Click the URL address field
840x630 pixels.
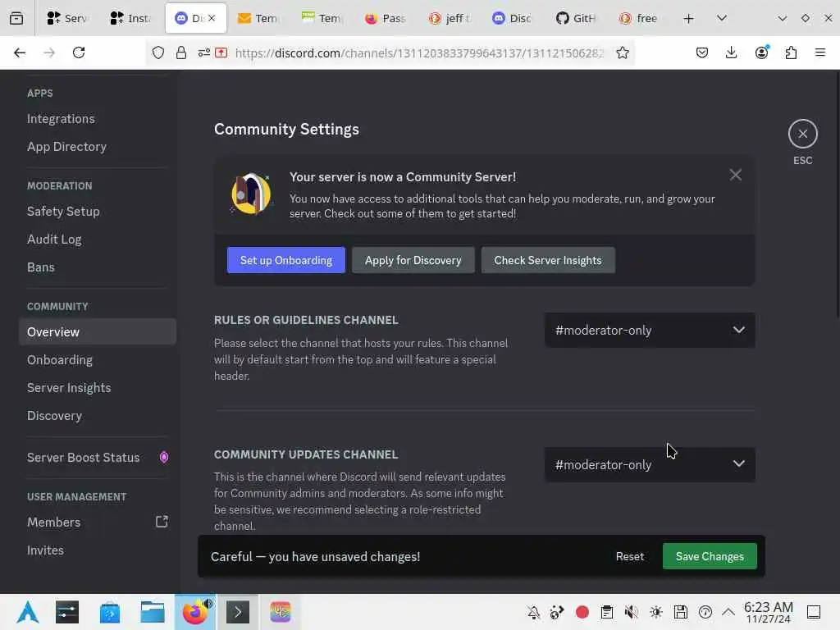(419, 53)
